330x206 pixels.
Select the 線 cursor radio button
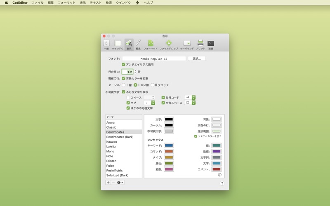click(x=124, y=85)
